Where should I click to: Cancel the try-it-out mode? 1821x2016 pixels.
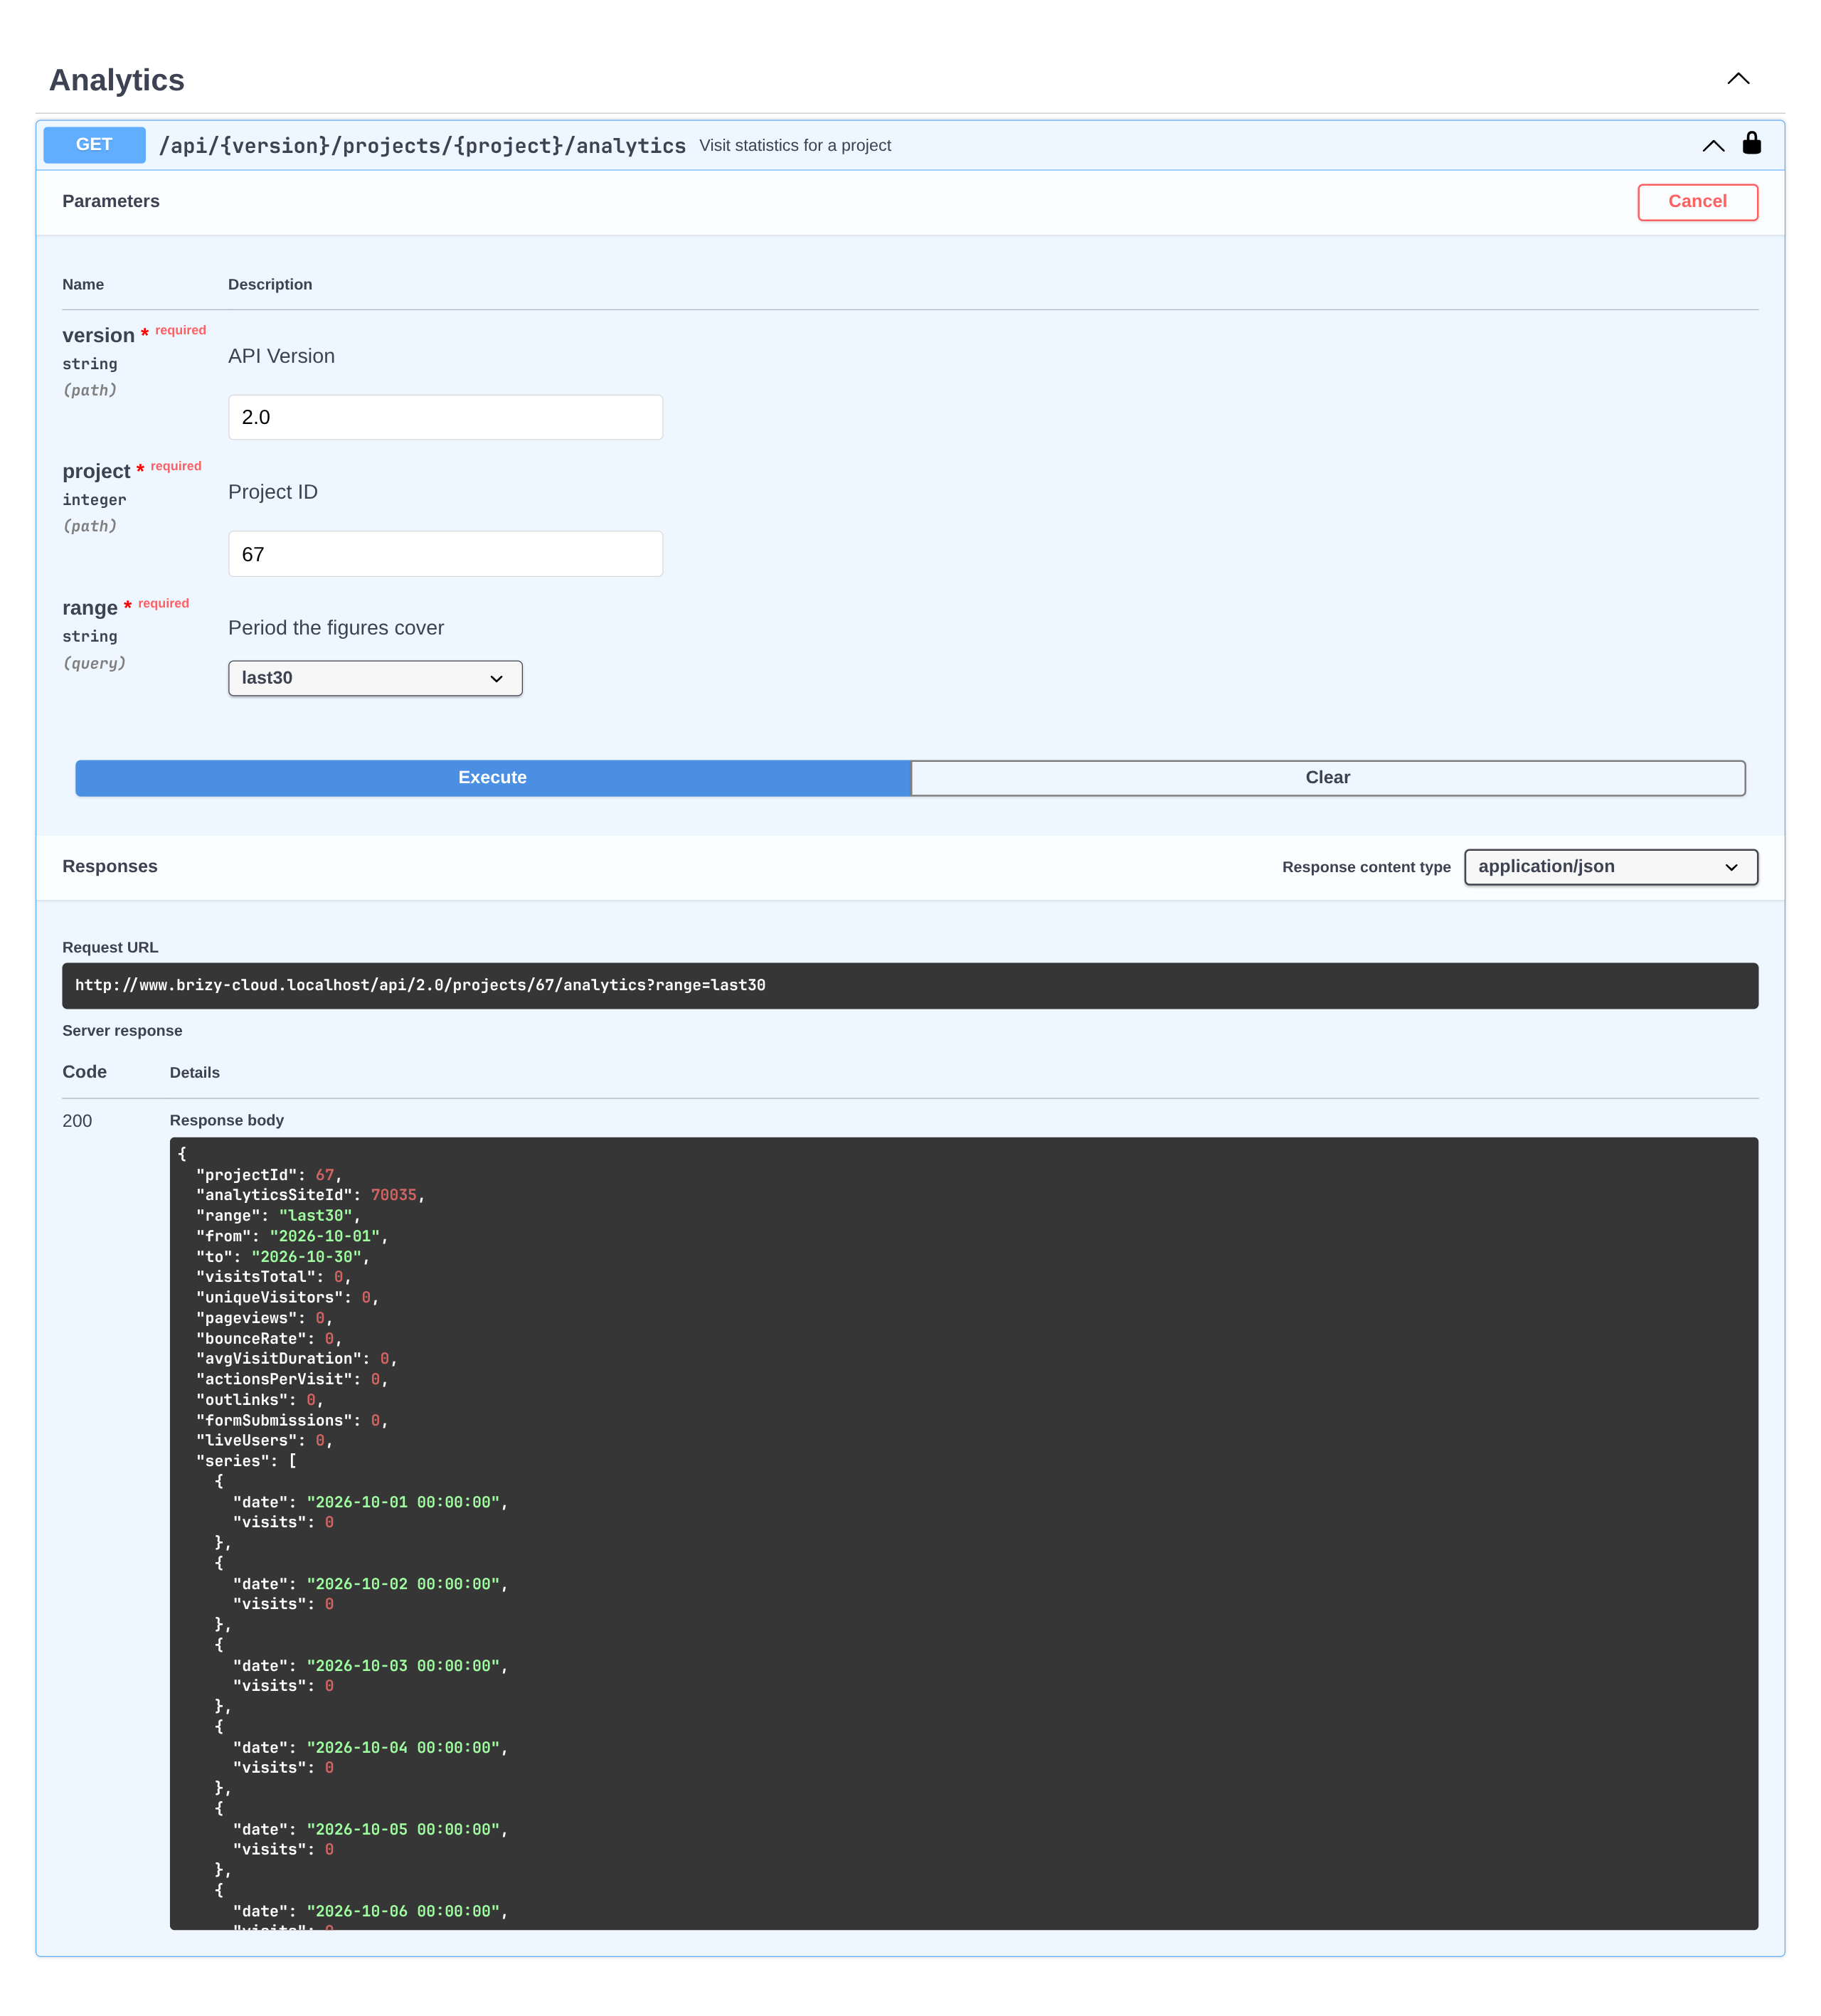click(1697, 202)
